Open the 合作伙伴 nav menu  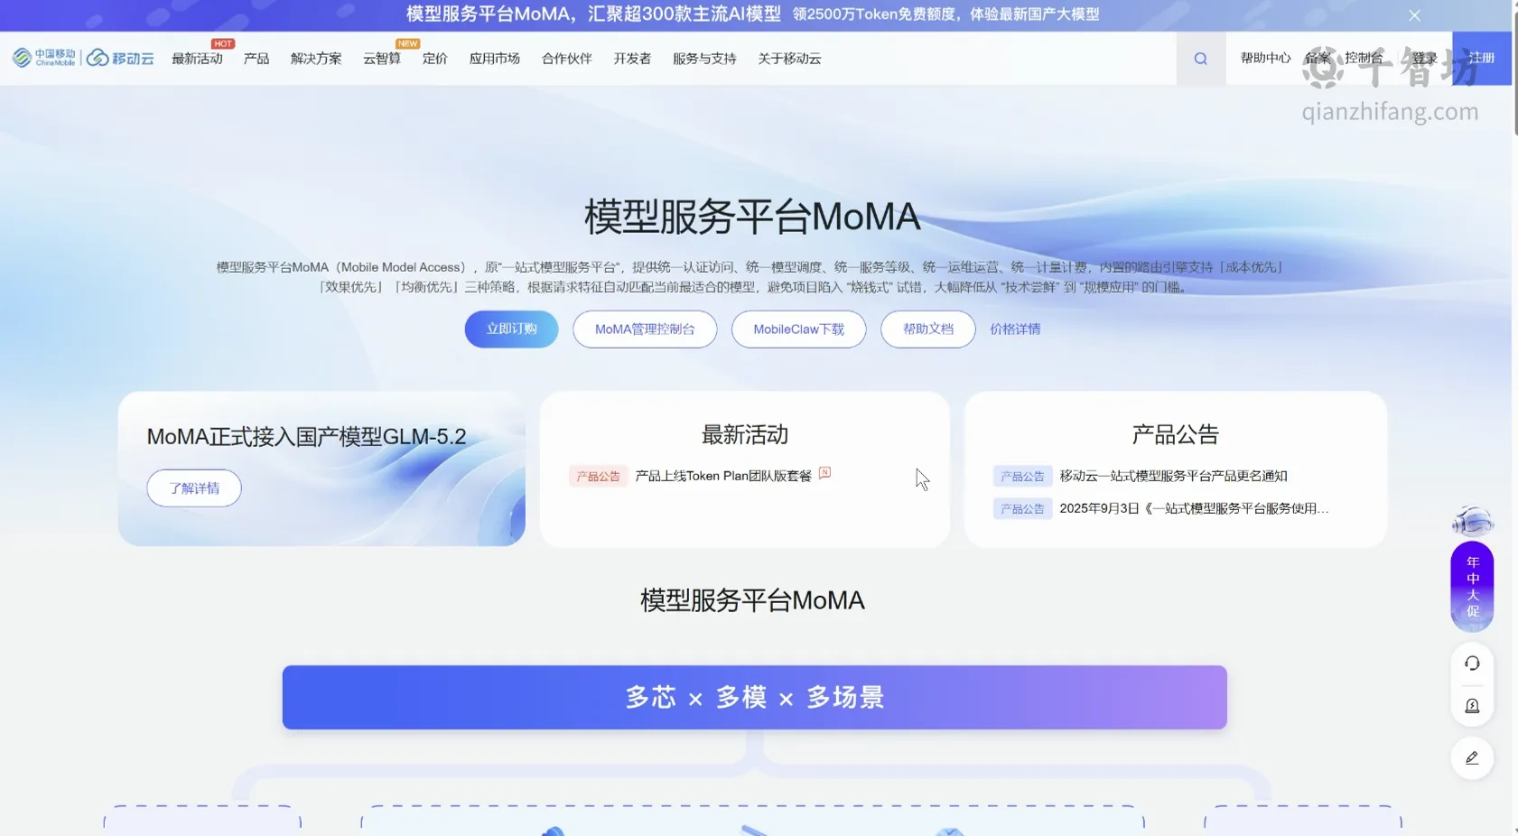point(567,59)
